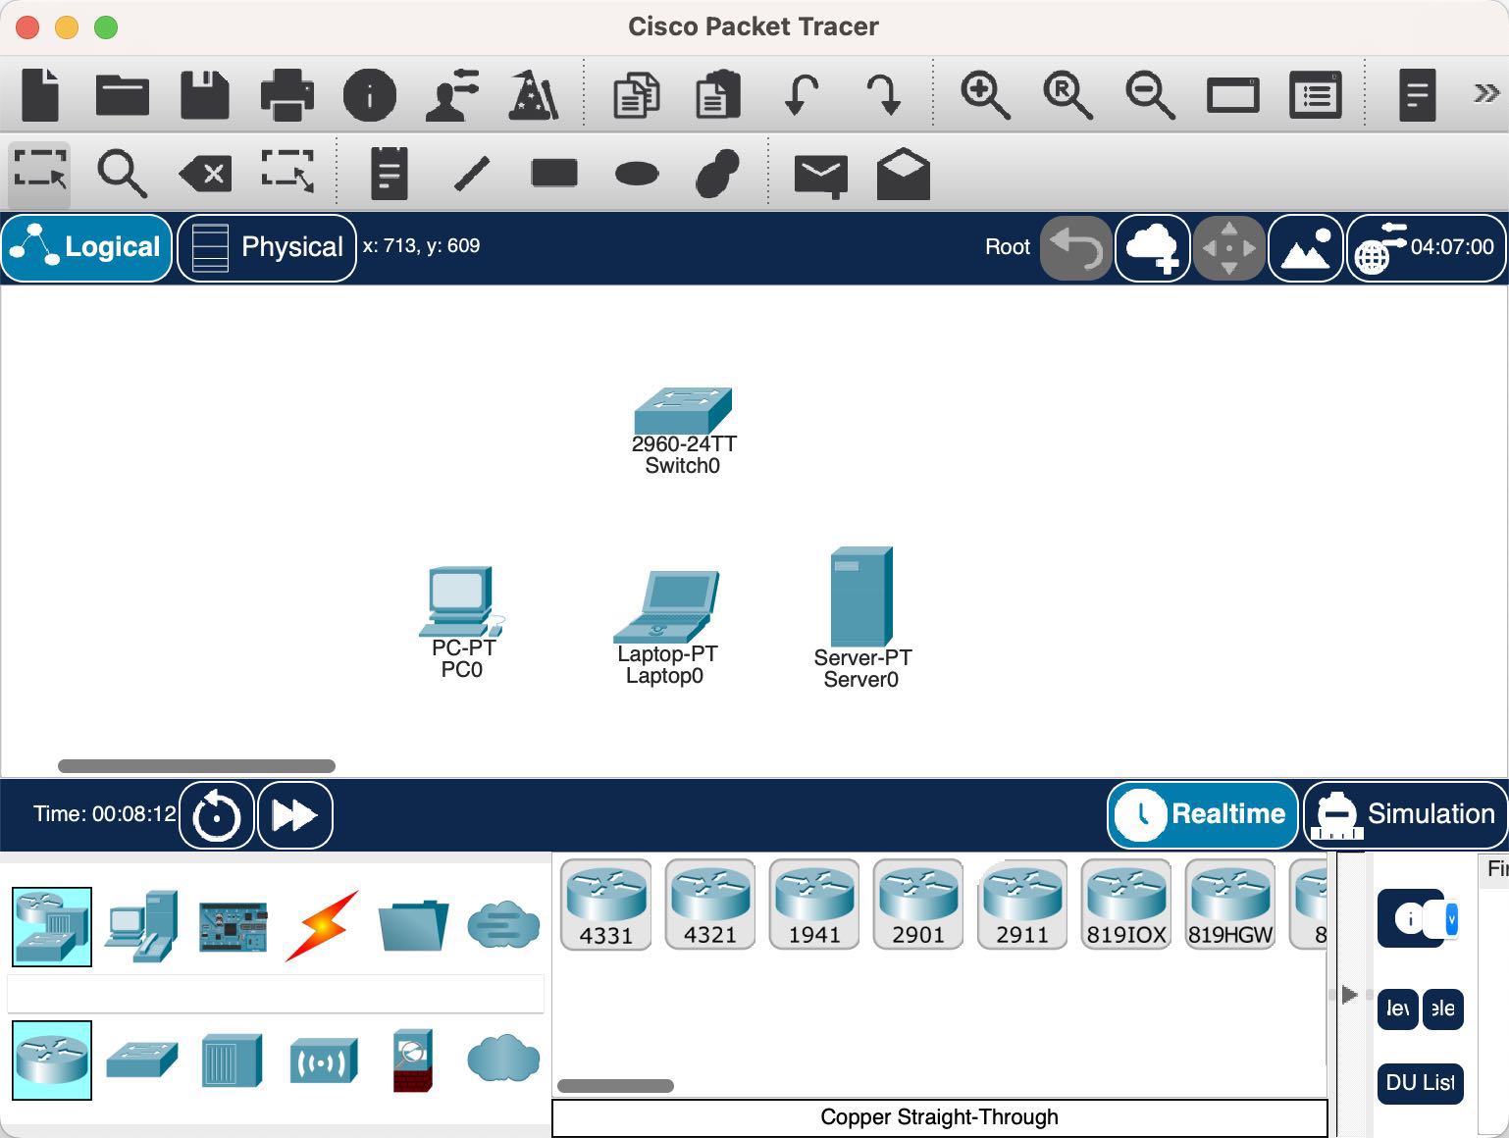Select the Place Note tool
Image resolution: width=1509 pixels, height=1138 pixels.
point(390,174)
